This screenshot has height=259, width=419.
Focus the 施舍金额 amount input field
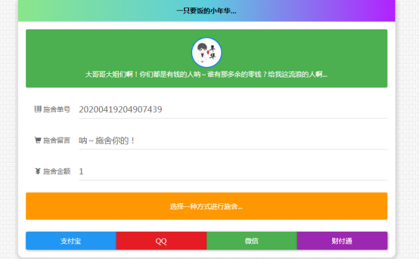pos(233,172)
